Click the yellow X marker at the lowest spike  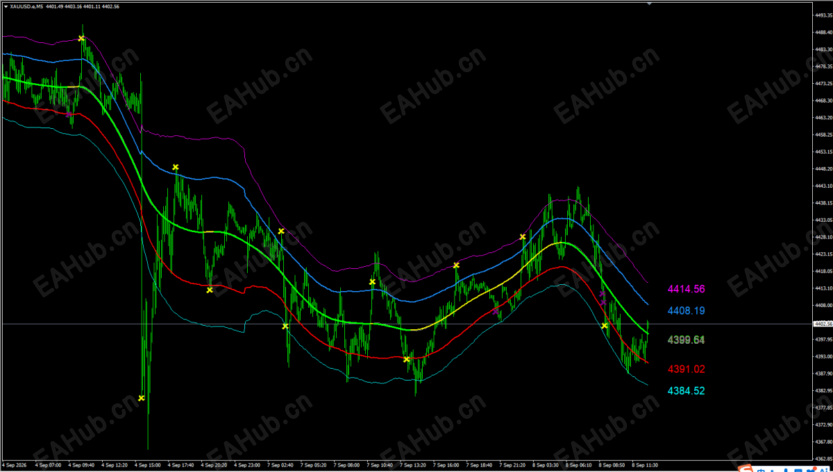point(142,398)
